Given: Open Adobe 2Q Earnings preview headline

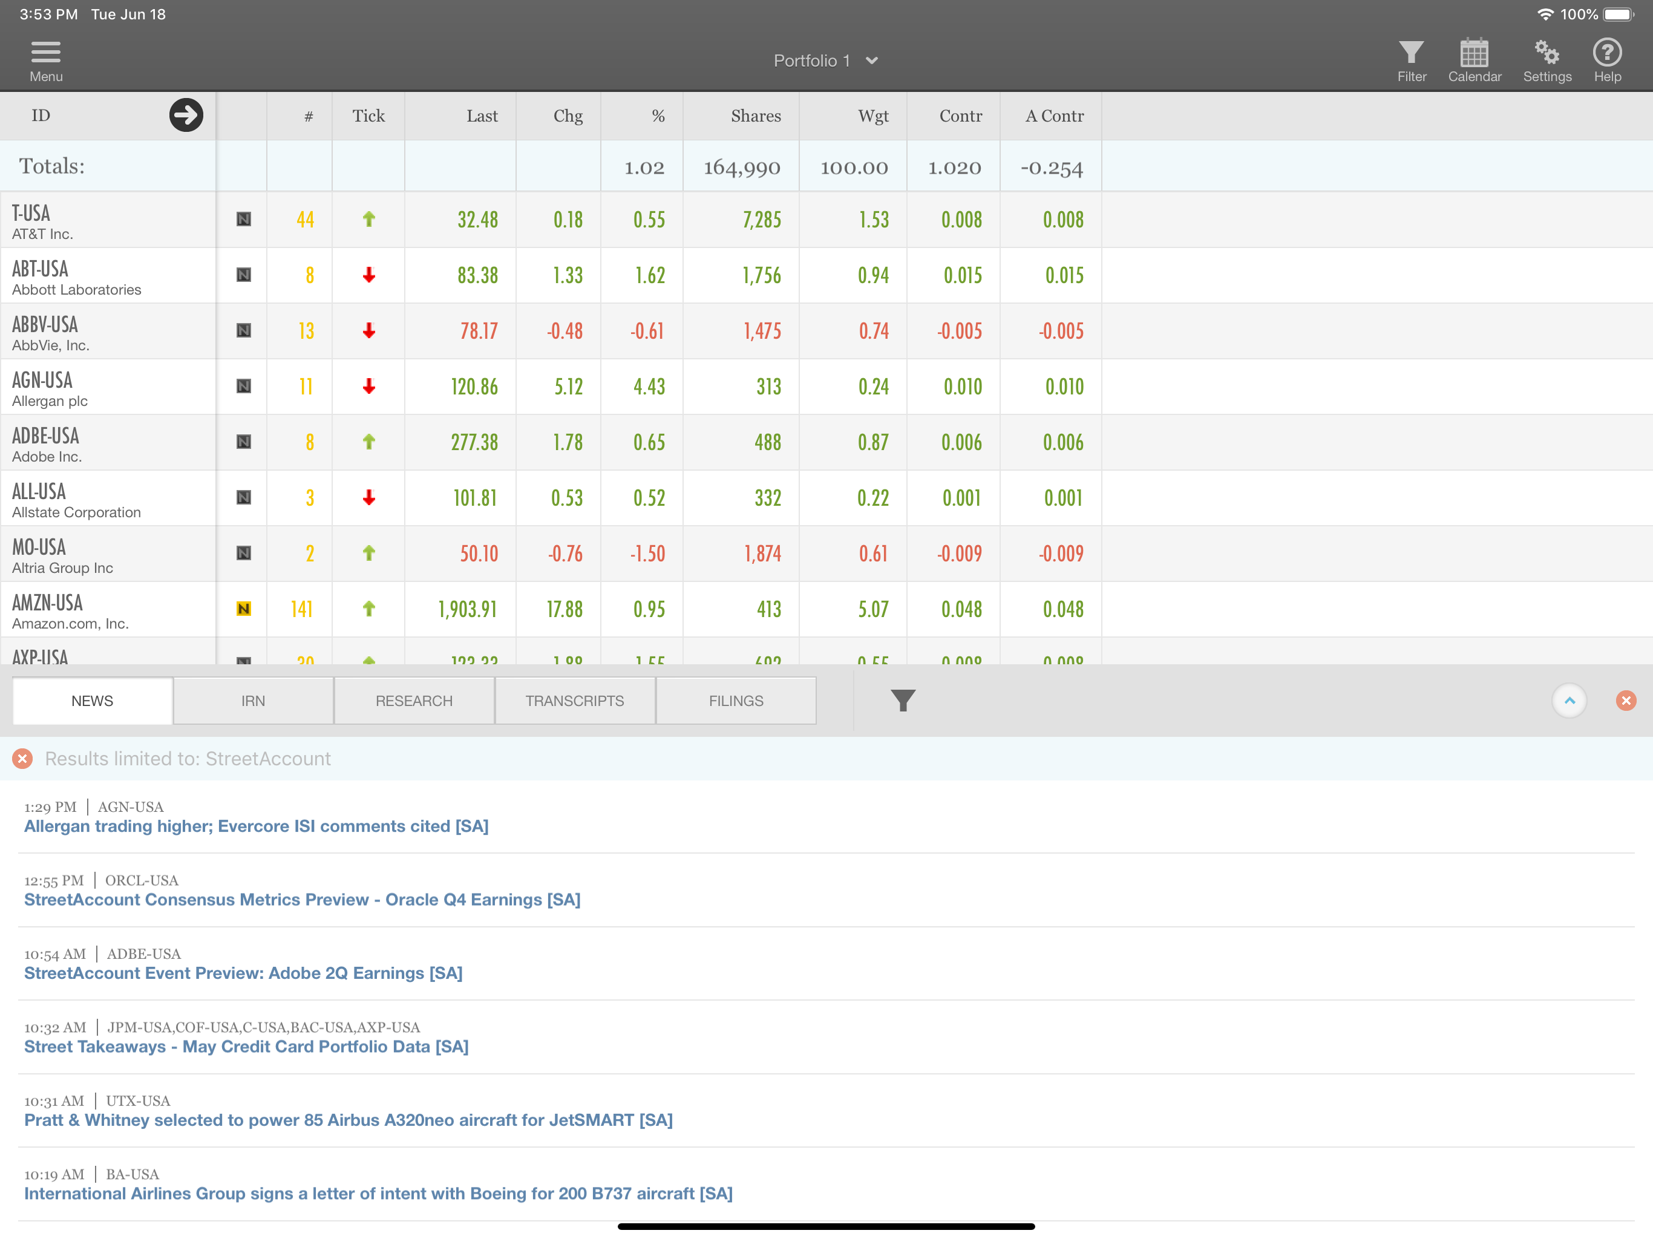Looking at the screenshot, I should click(244, 973).
